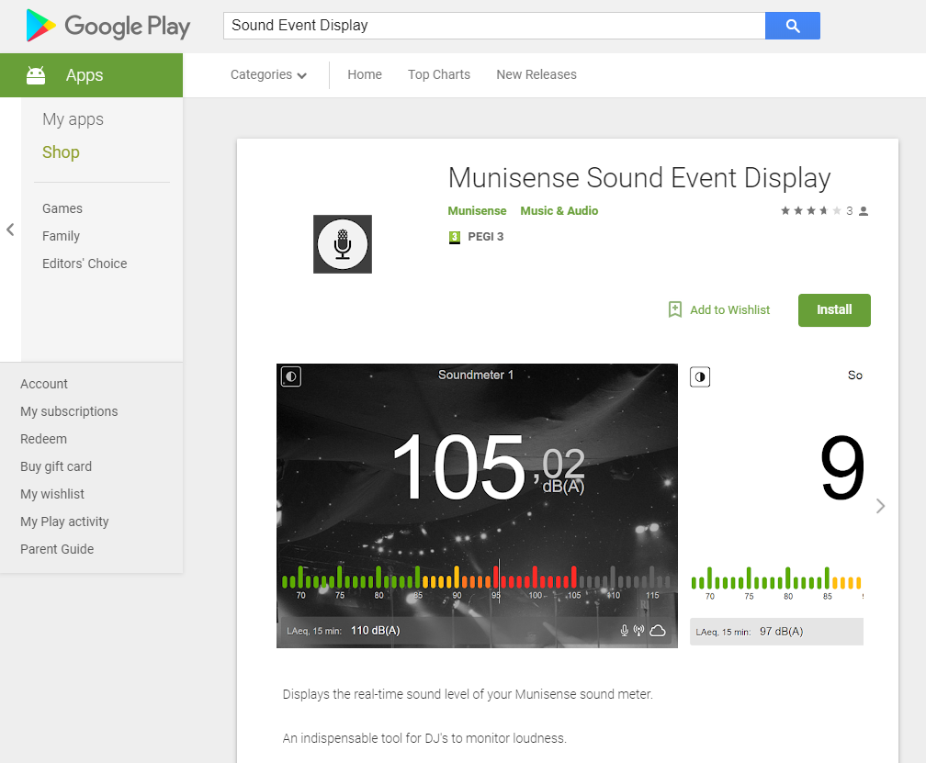Click the contrast icon on second screenshot

point(699,376)
